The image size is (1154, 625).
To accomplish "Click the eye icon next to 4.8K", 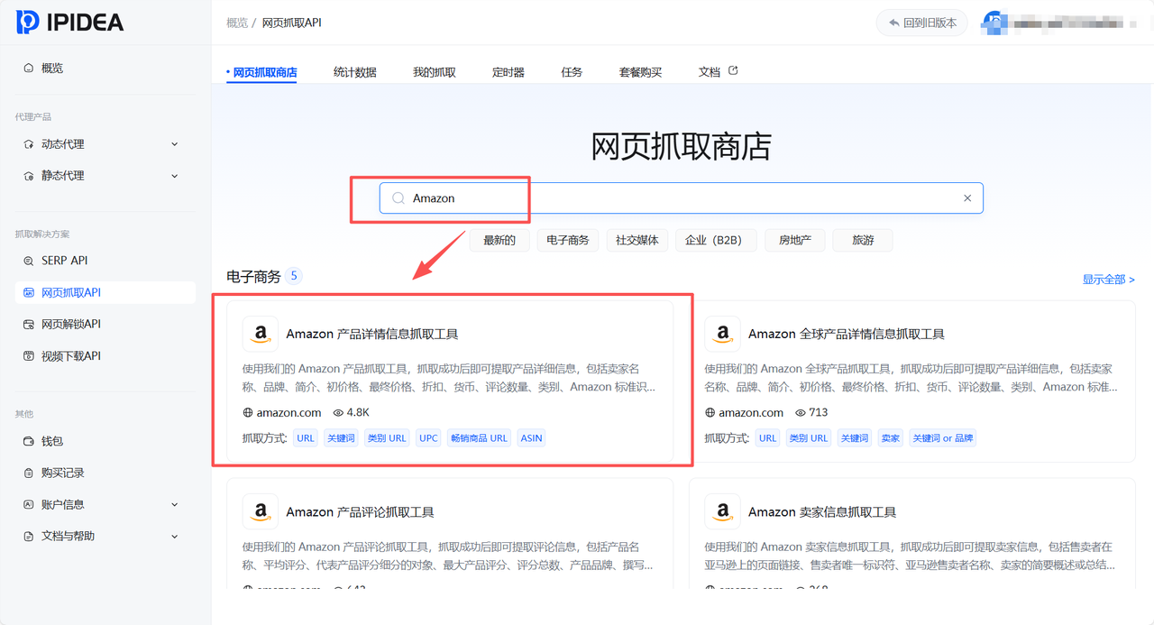I will click(338, 413).
